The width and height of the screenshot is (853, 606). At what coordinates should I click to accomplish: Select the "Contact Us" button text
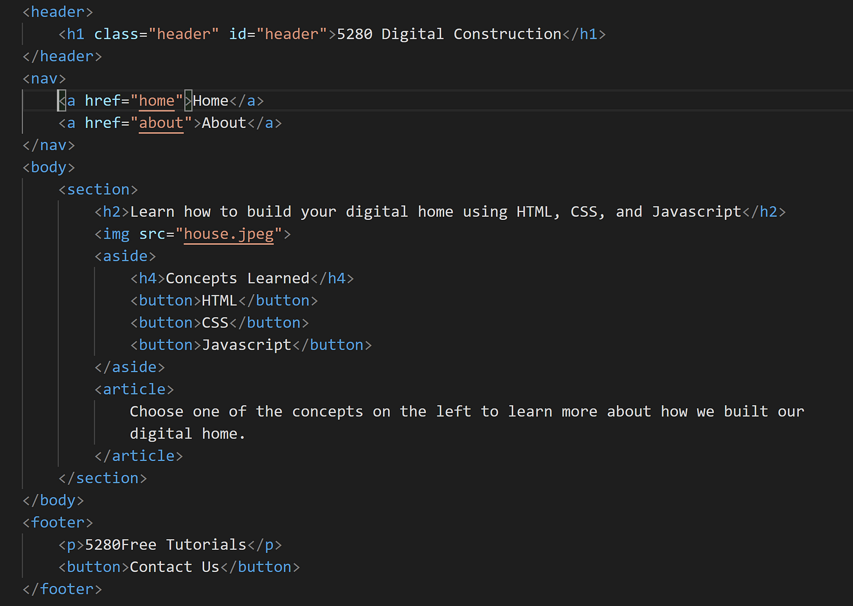[174, 566]
